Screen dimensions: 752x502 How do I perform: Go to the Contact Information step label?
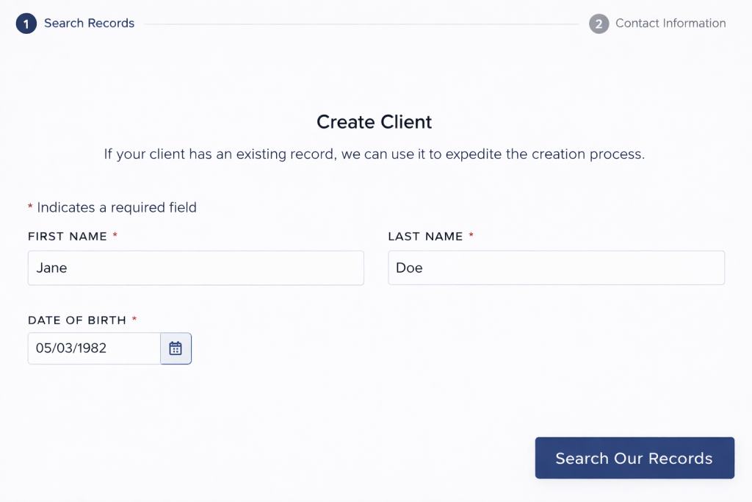coord(670,24)
